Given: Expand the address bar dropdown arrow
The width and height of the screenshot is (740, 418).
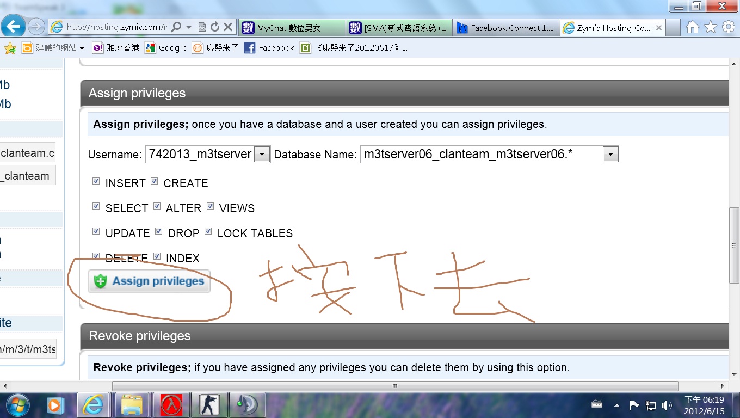Looking at the screenshot, I should (x=189, y=27).
